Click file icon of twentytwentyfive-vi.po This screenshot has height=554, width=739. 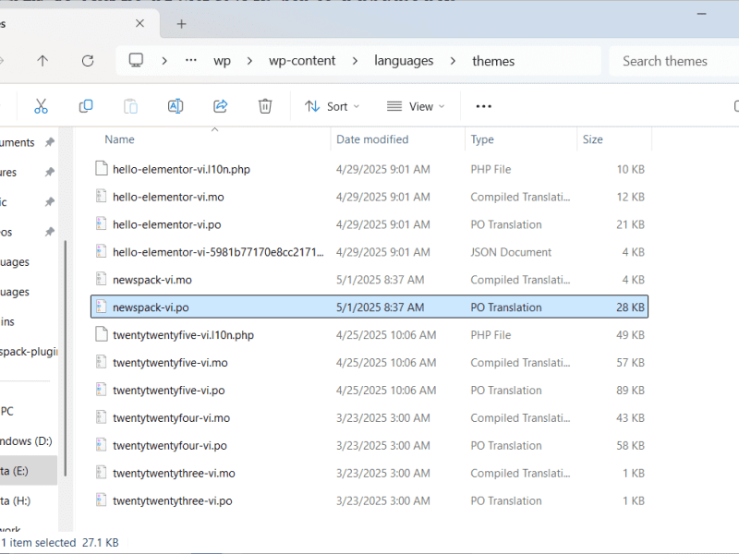(101, 389)
